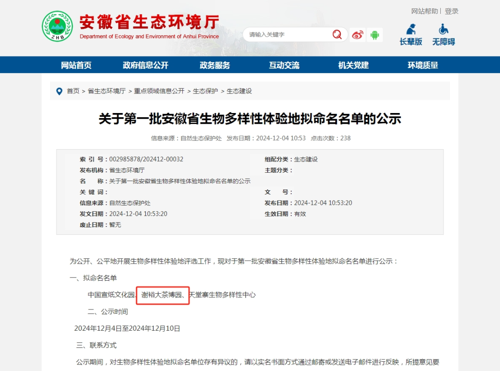Enable 无障碍 accessibility mode icon
The width and height of the screenshot is (500, 371).
(x=444, y=30)
